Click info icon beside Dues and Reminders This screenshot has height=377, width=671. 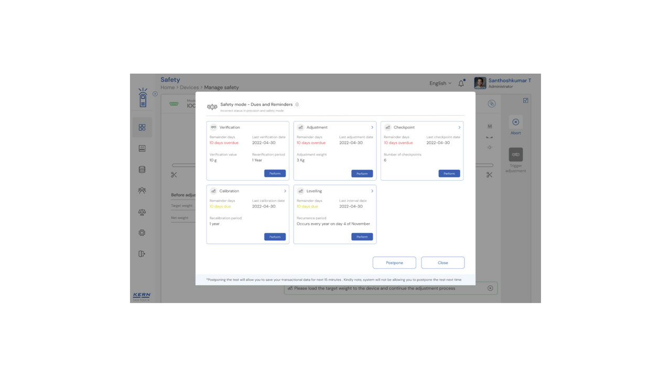pos(297,105)
